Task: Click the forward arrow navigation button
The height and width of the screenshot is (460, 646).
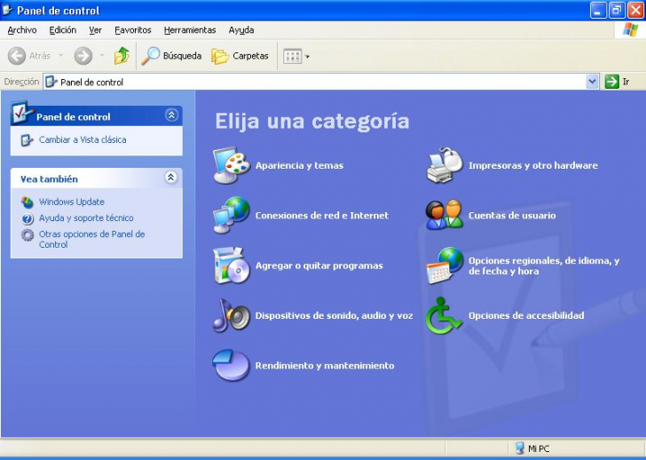Action: click(83, 56)
